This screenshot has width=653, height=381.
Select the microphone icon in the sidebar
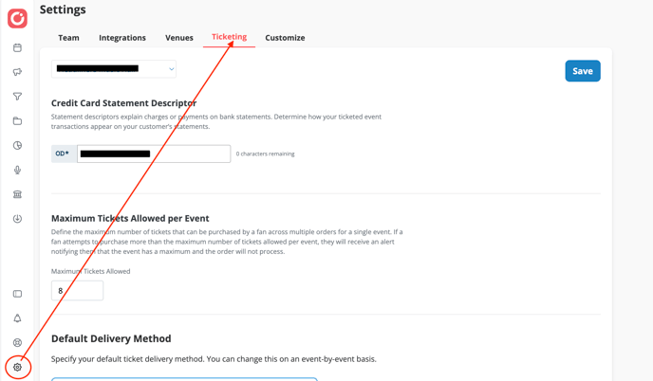(17, 170)
